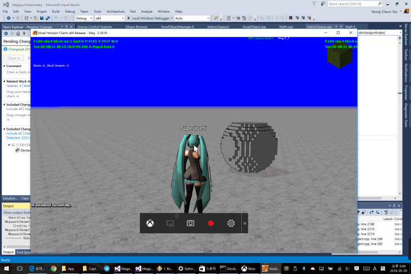This screenshot has width=411, height=274.
Task: Open the x64 platform dropdown
Action: tap(109, 18)
